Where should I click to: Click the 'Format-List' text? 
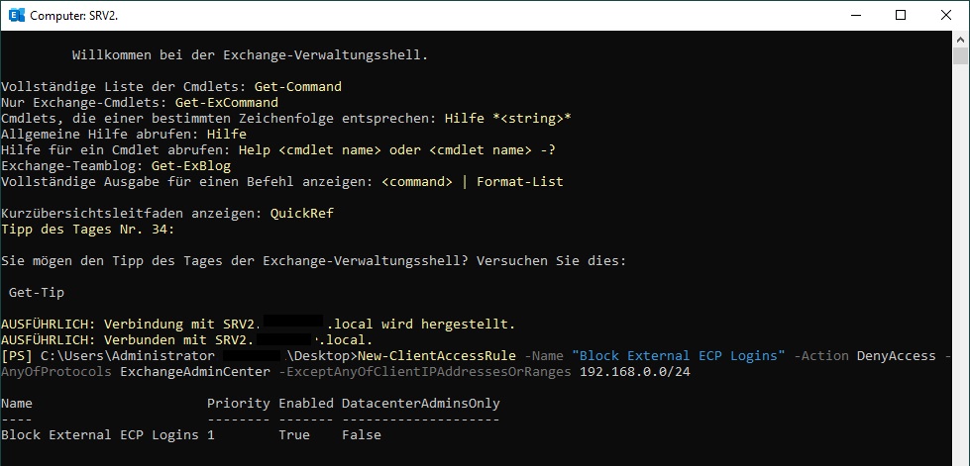tap(519, 182)
